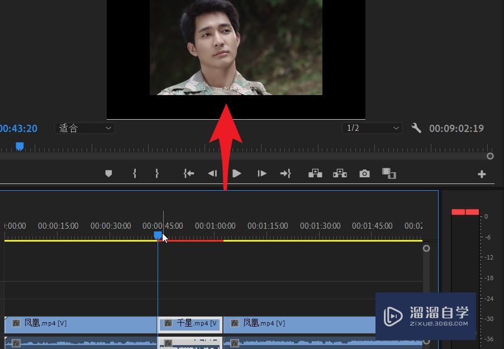Export frame with camera icon
Viewport: 504px width, 349px height.
pos(364,174)
